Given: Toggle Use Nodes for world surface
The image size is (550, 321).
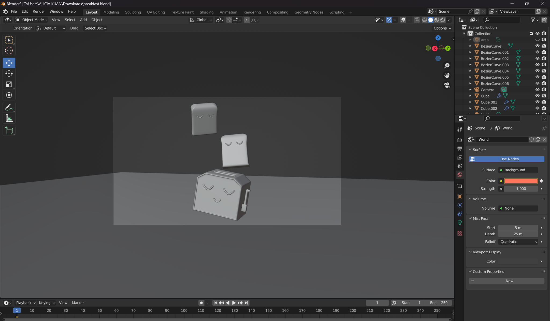Looking at the screenshot, I should 506,159.
